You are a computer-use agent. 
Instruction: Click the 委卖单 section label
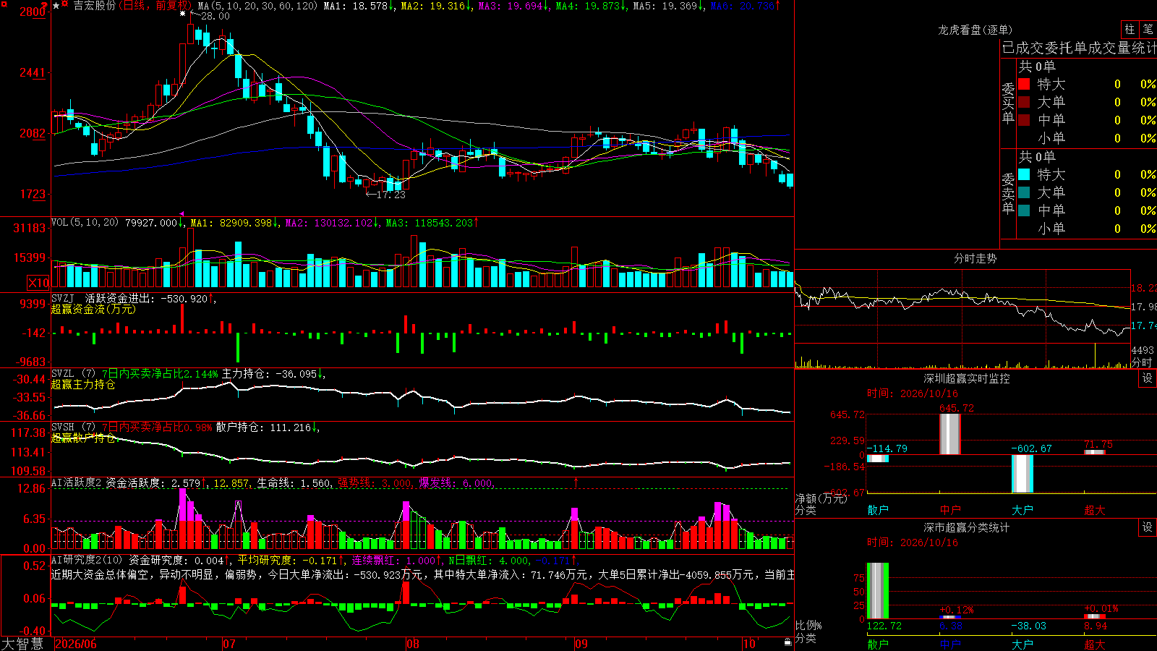click(x=1008, y=193)
